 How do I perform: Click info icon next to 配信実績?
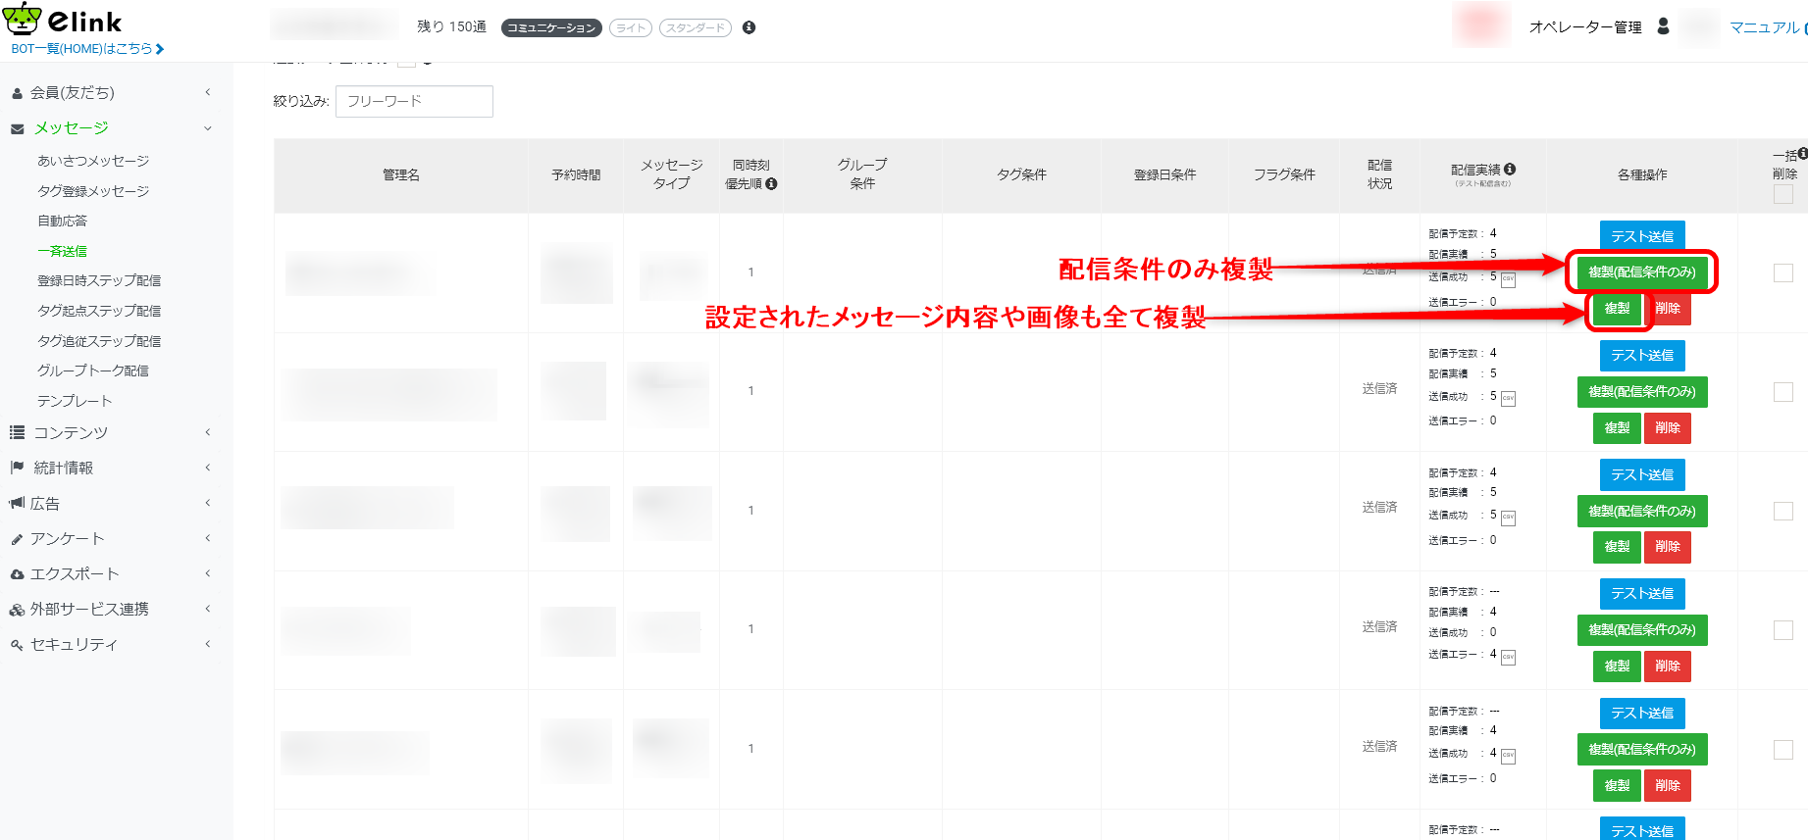click(1510, 169)
